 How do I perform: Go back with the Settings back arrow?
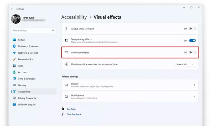pyautogui.click(x=12, y=9)
